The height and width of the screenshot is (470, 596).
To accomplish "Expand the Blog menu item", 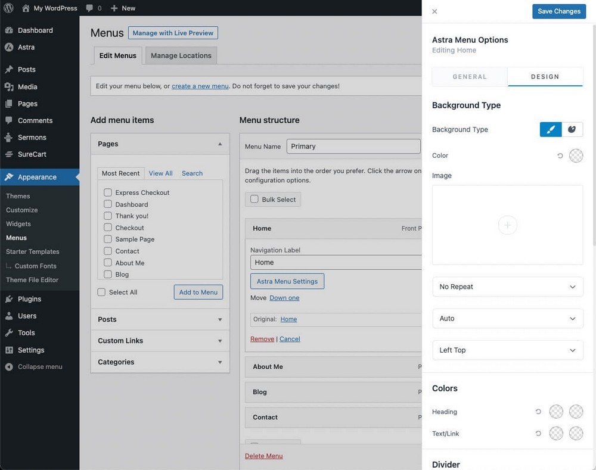I will point(333,392).
